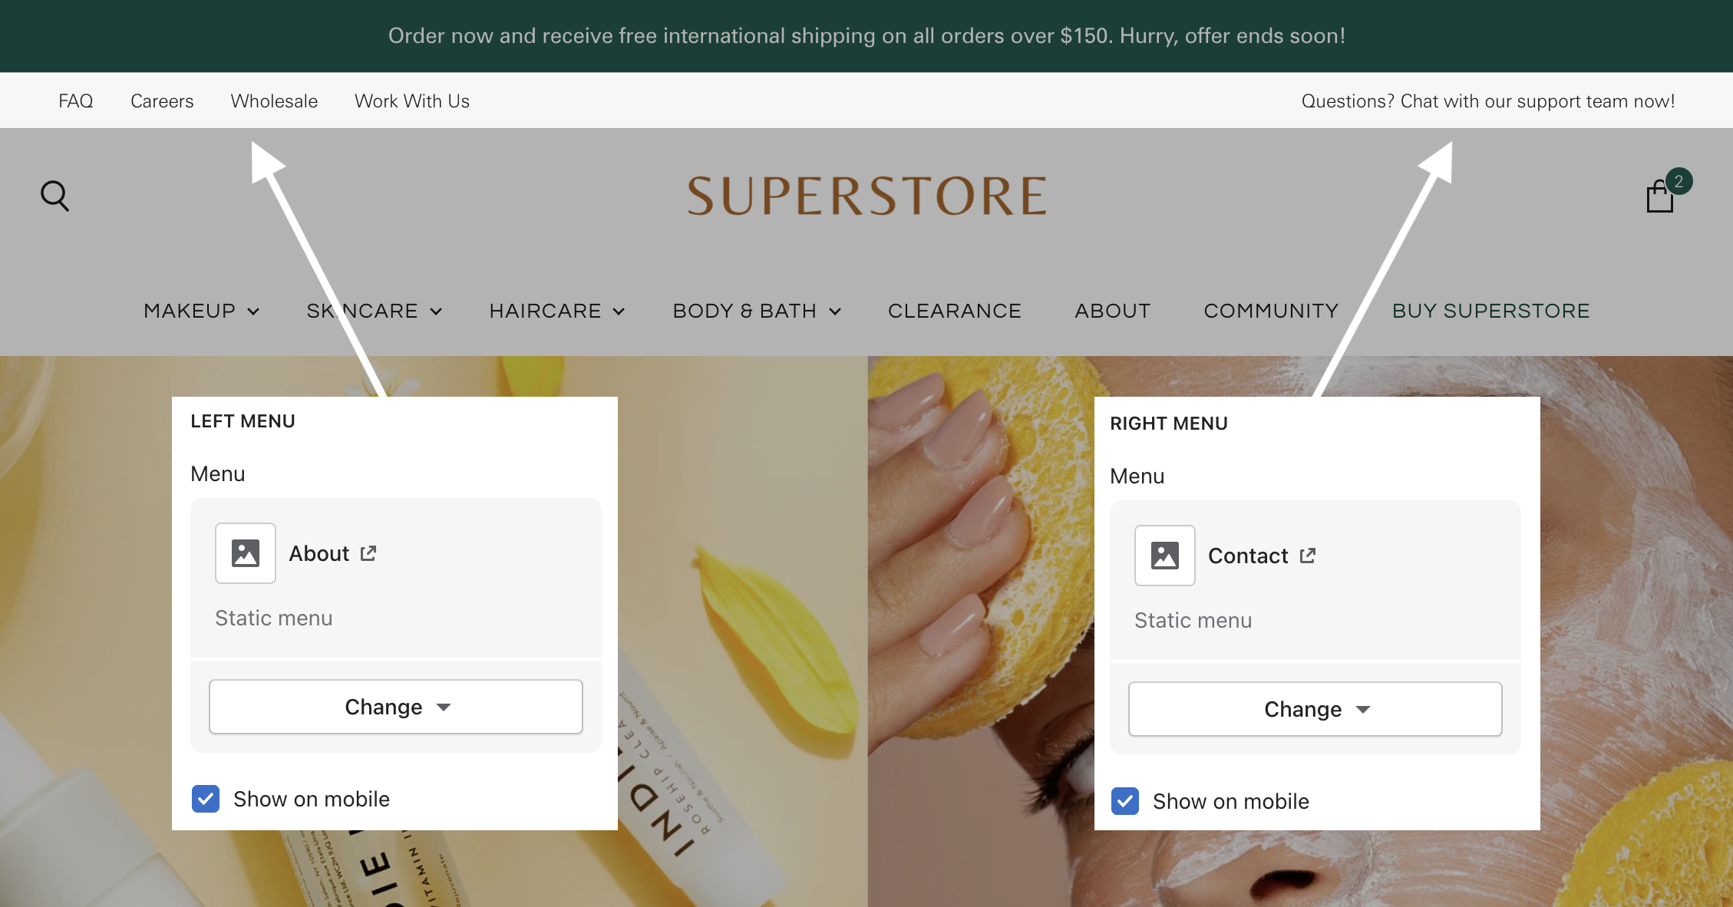Click the BUY SUPERSTORE link
The width and height of the screenshot is (1733, 907).
click(1490, 311)
